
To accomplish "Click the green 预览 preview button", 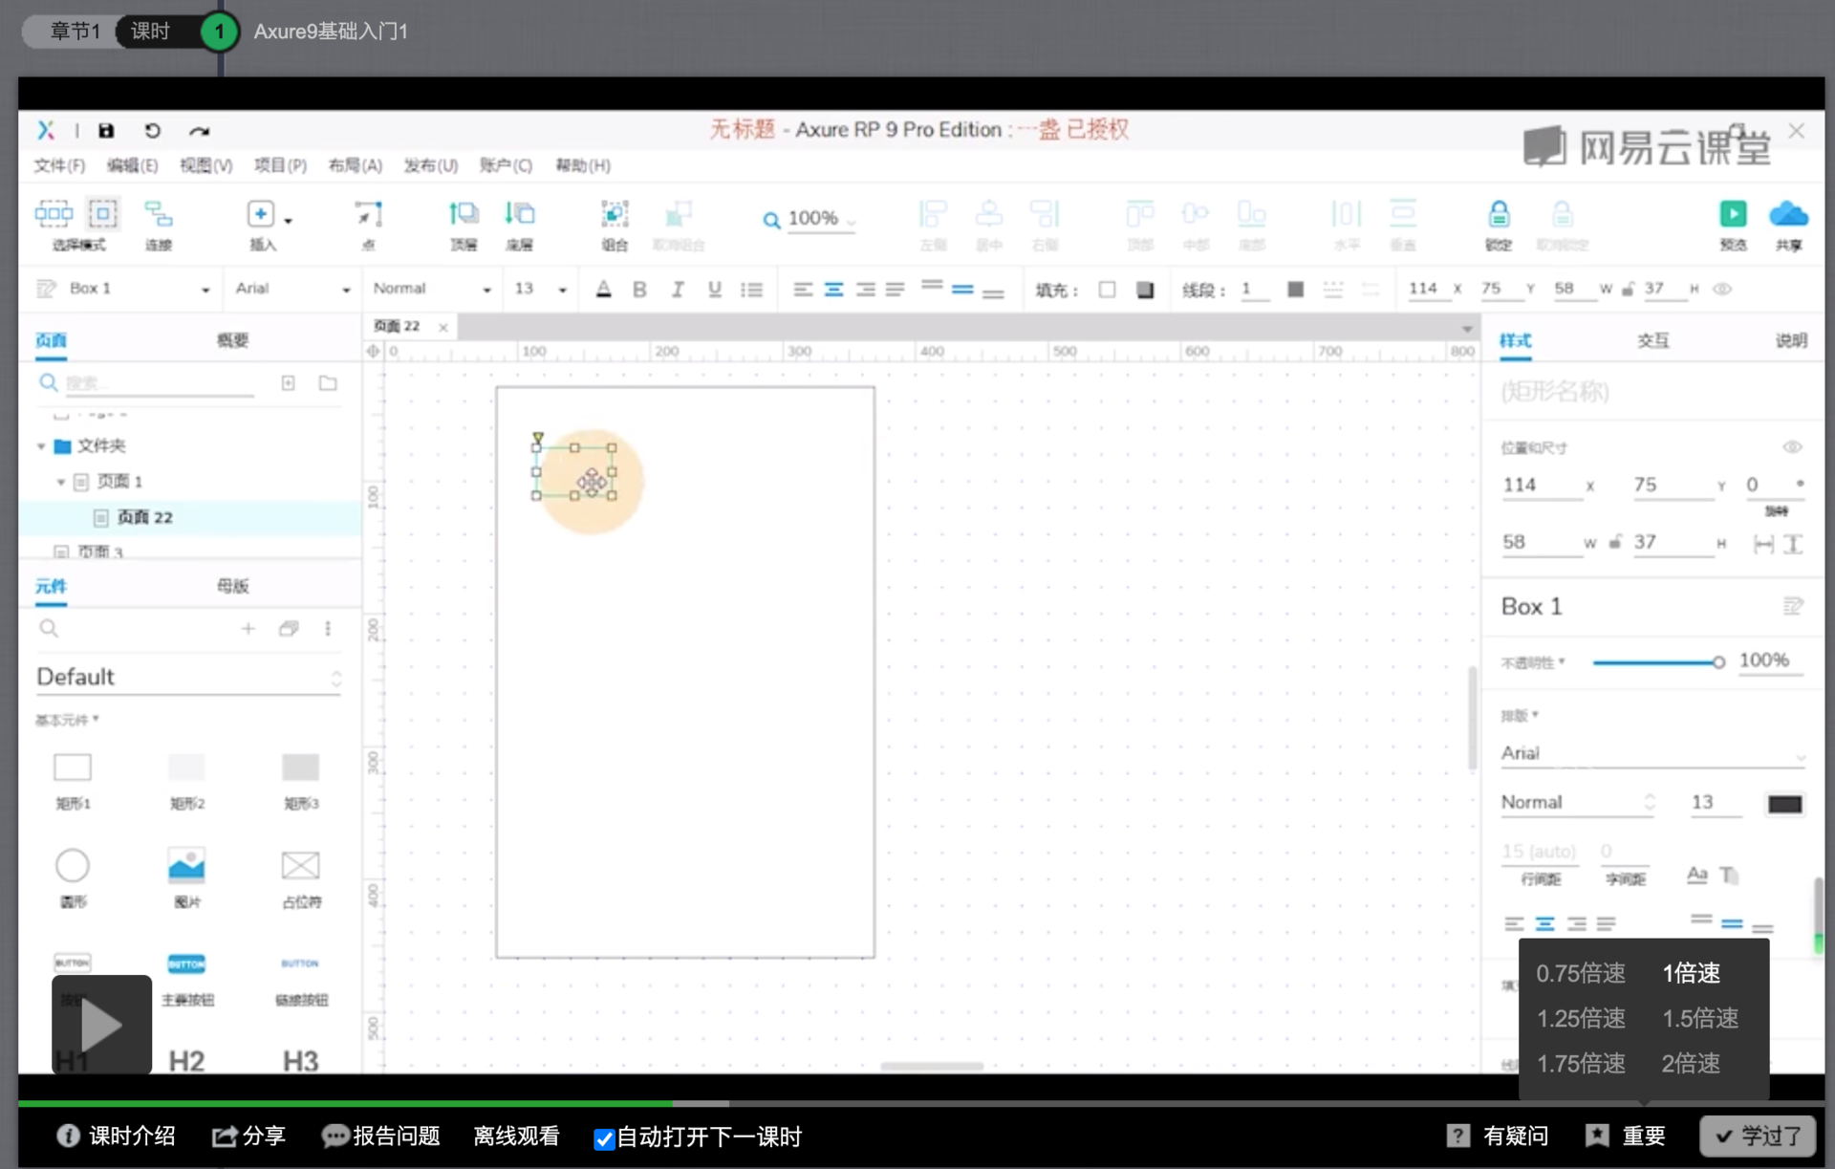I will tap(1733, 213).
